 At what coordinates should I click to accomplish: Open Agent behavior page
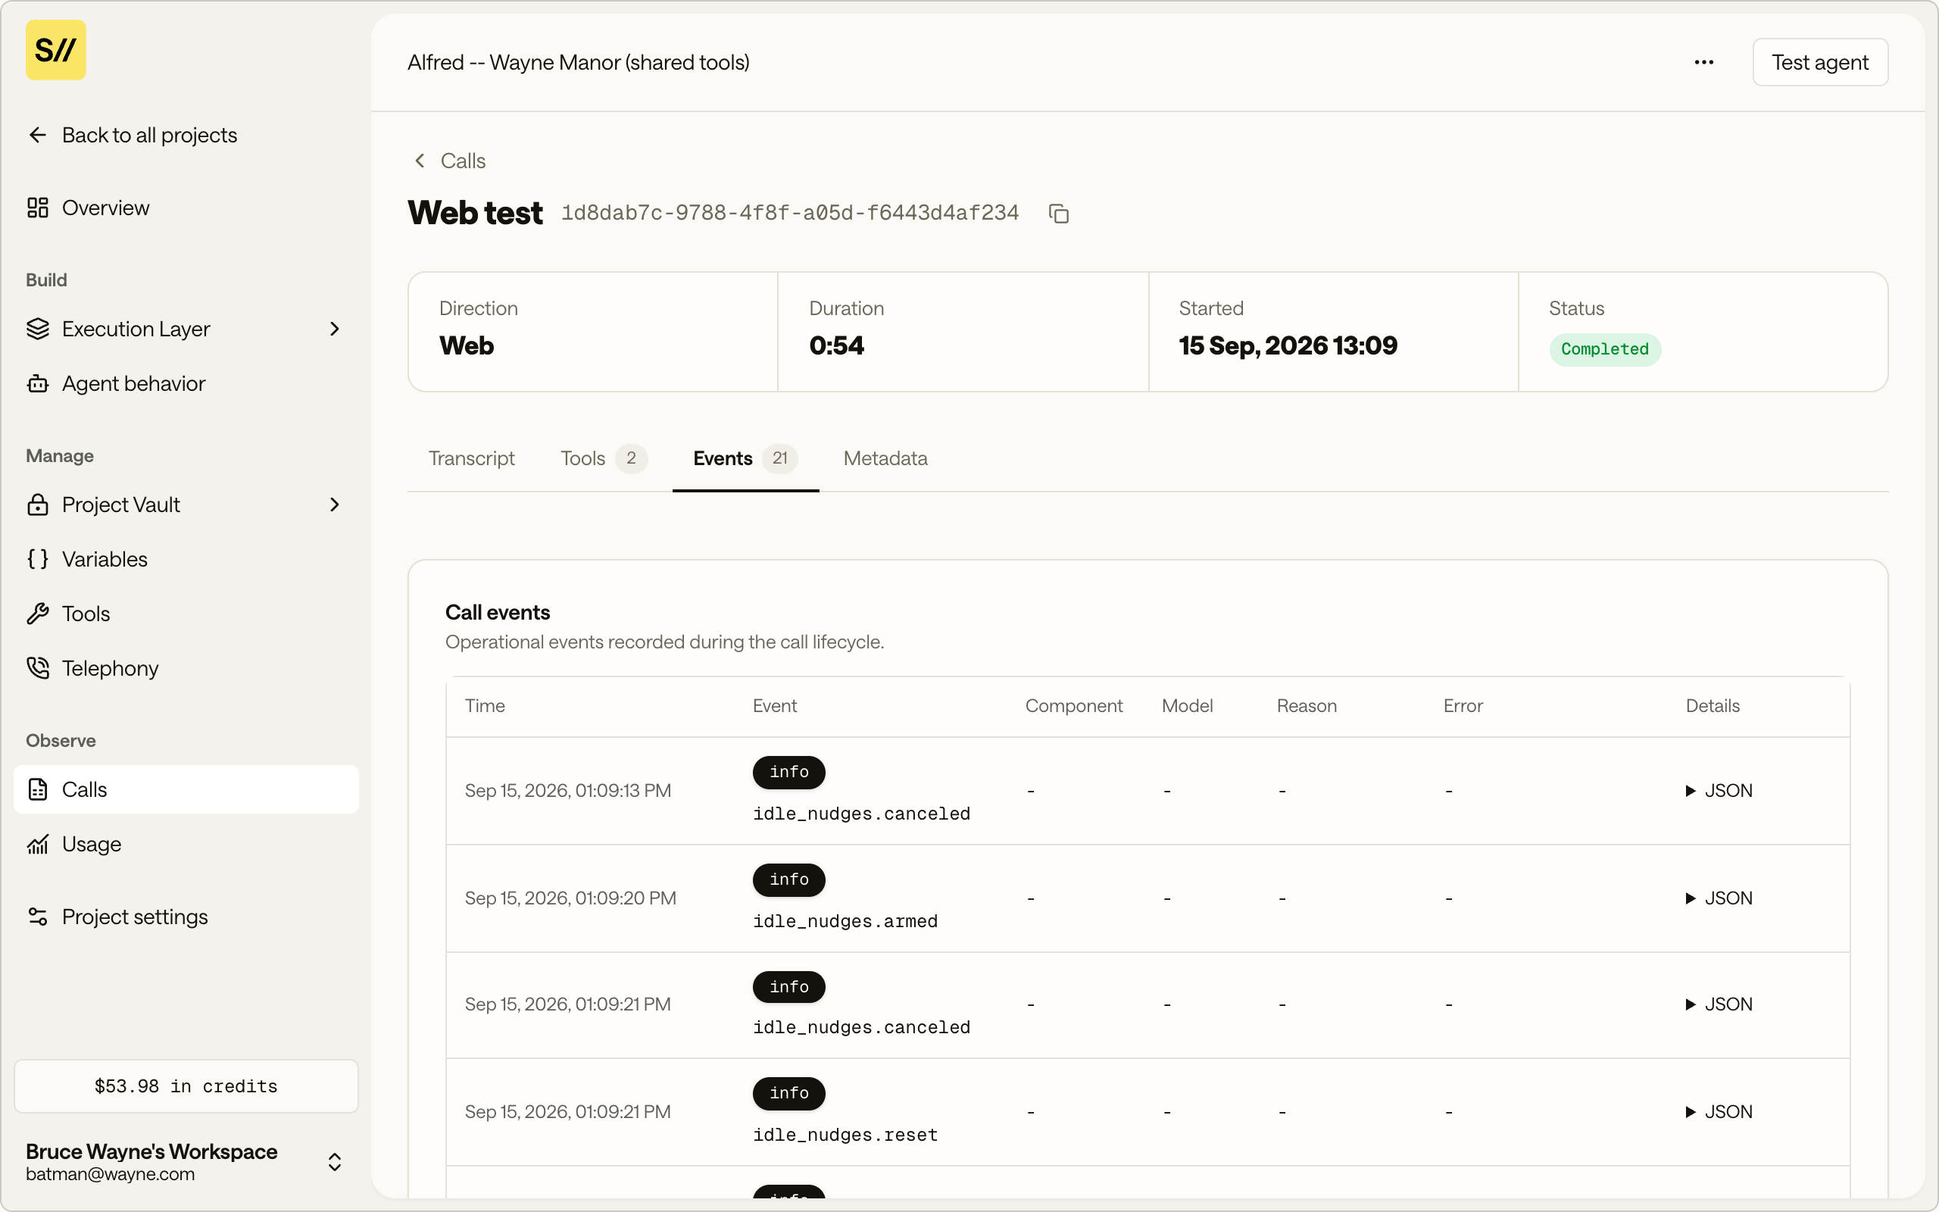pyautogui.click(x=186, y=383)
